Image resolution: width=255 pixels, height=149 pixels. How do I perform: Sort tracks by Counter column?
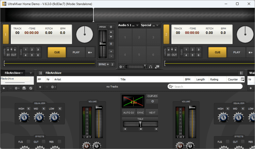pos(234,79)
